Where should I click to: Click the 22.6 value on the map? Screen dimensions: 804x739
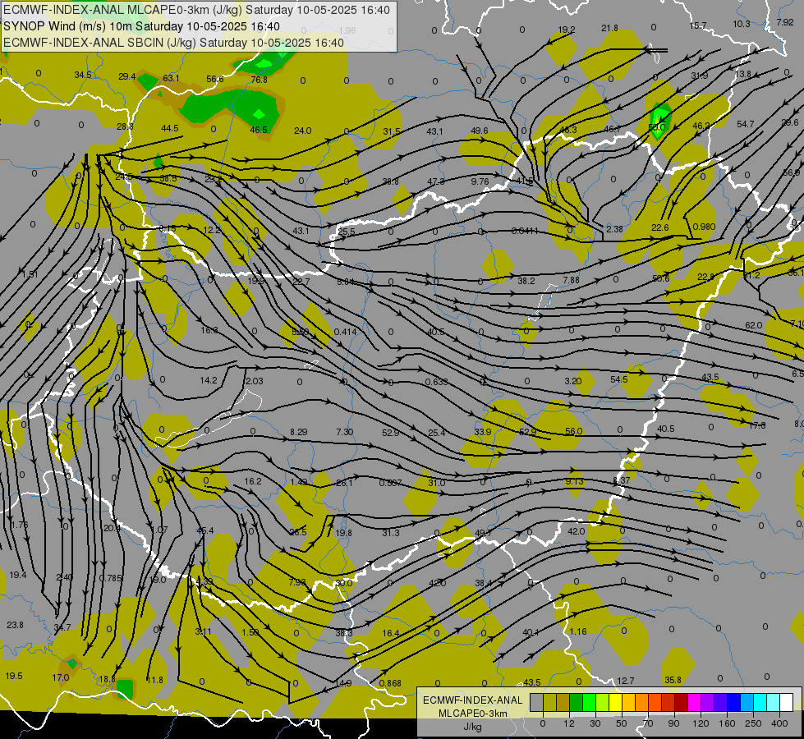660,227
